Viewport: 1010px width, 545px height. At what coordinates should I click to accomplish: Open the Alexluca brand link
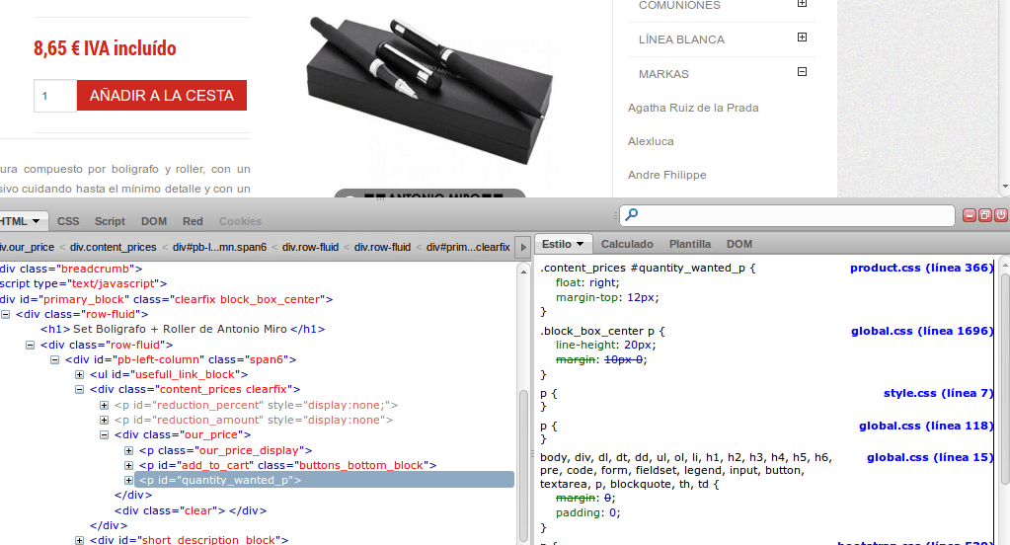[x=651, y=141]
